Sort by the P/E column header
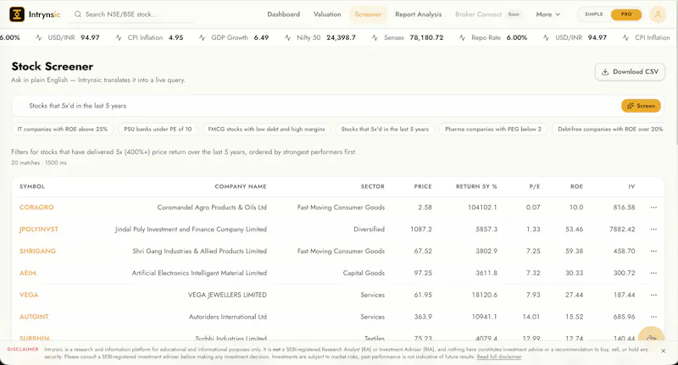Viewport: 678px width, 365px height. click(x=535, y=186)
